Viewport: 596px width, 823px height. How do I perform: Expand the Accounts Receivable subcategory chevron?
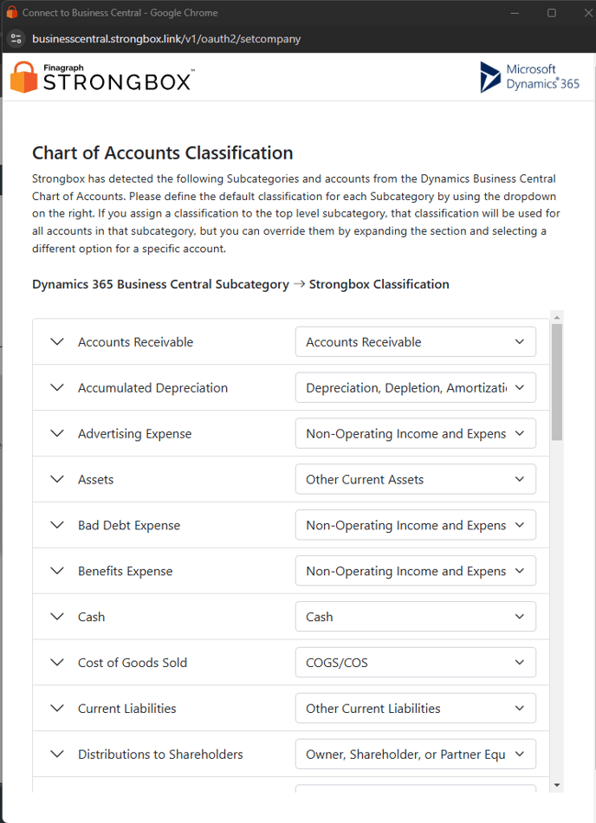[56, 341]
